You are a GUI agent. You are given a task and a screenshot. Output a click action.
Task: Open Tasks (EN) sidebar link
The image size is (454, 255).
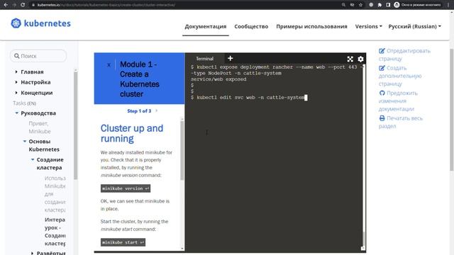(24, 103)
